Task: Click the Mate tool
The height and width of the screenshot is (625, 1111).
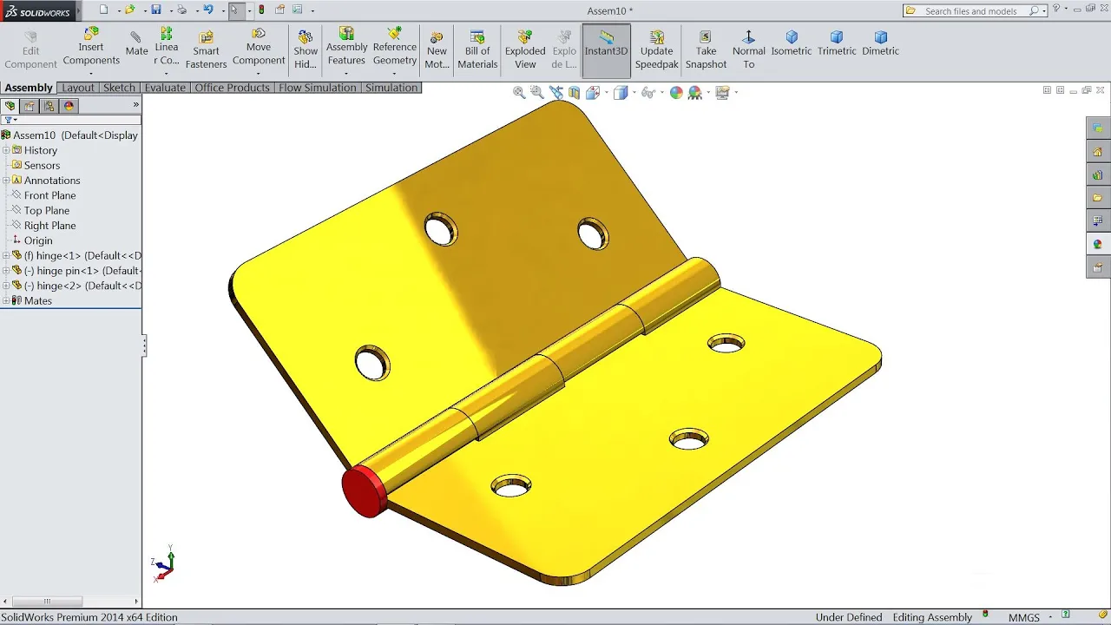Action: (136, 43)
